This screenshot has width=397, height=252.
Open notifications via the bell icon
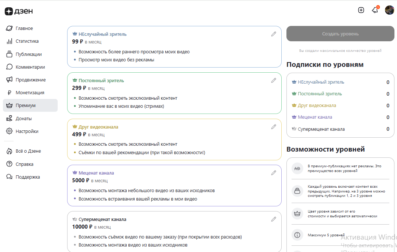(x=375, y=10)
